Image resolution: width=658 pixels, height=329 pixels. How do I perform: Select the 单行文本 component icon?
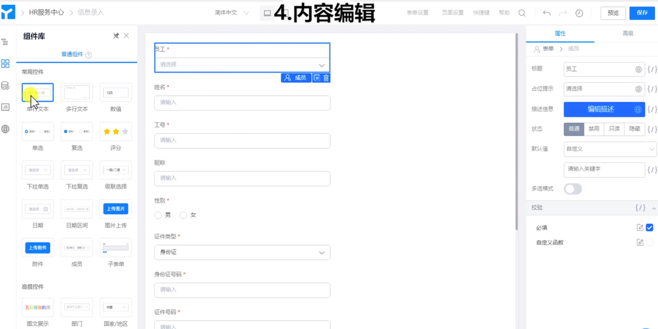[x=38, y=92]
